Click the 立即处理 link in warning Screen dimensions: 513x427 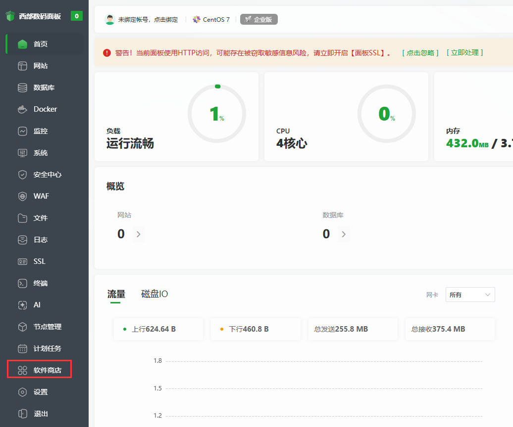point(465,52)
